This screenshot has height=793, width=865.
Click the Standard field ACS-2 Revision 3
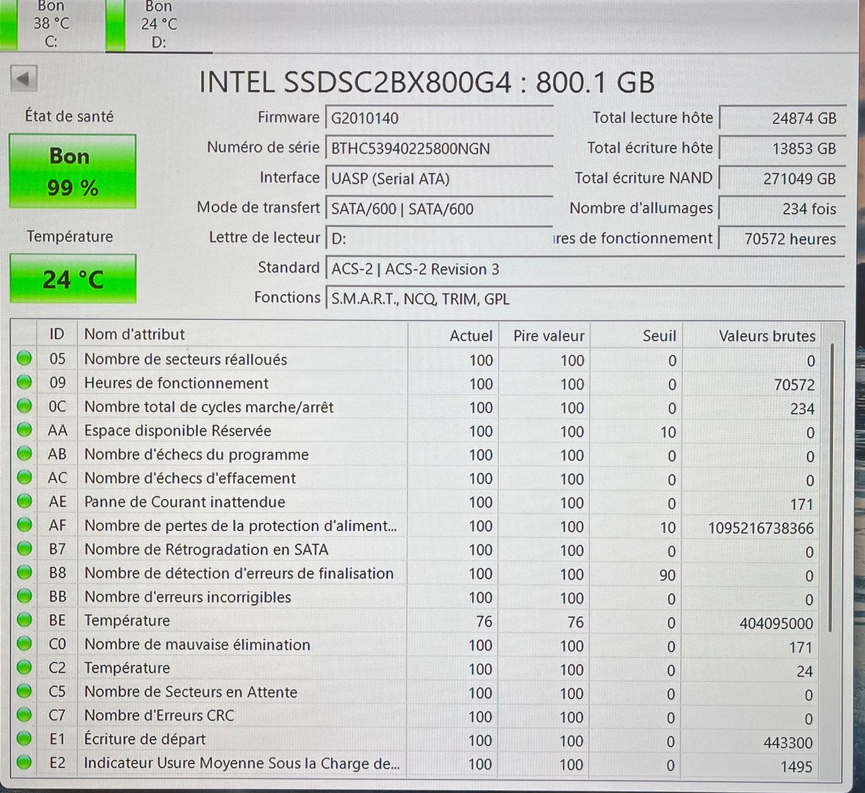(x=585, y=268)
